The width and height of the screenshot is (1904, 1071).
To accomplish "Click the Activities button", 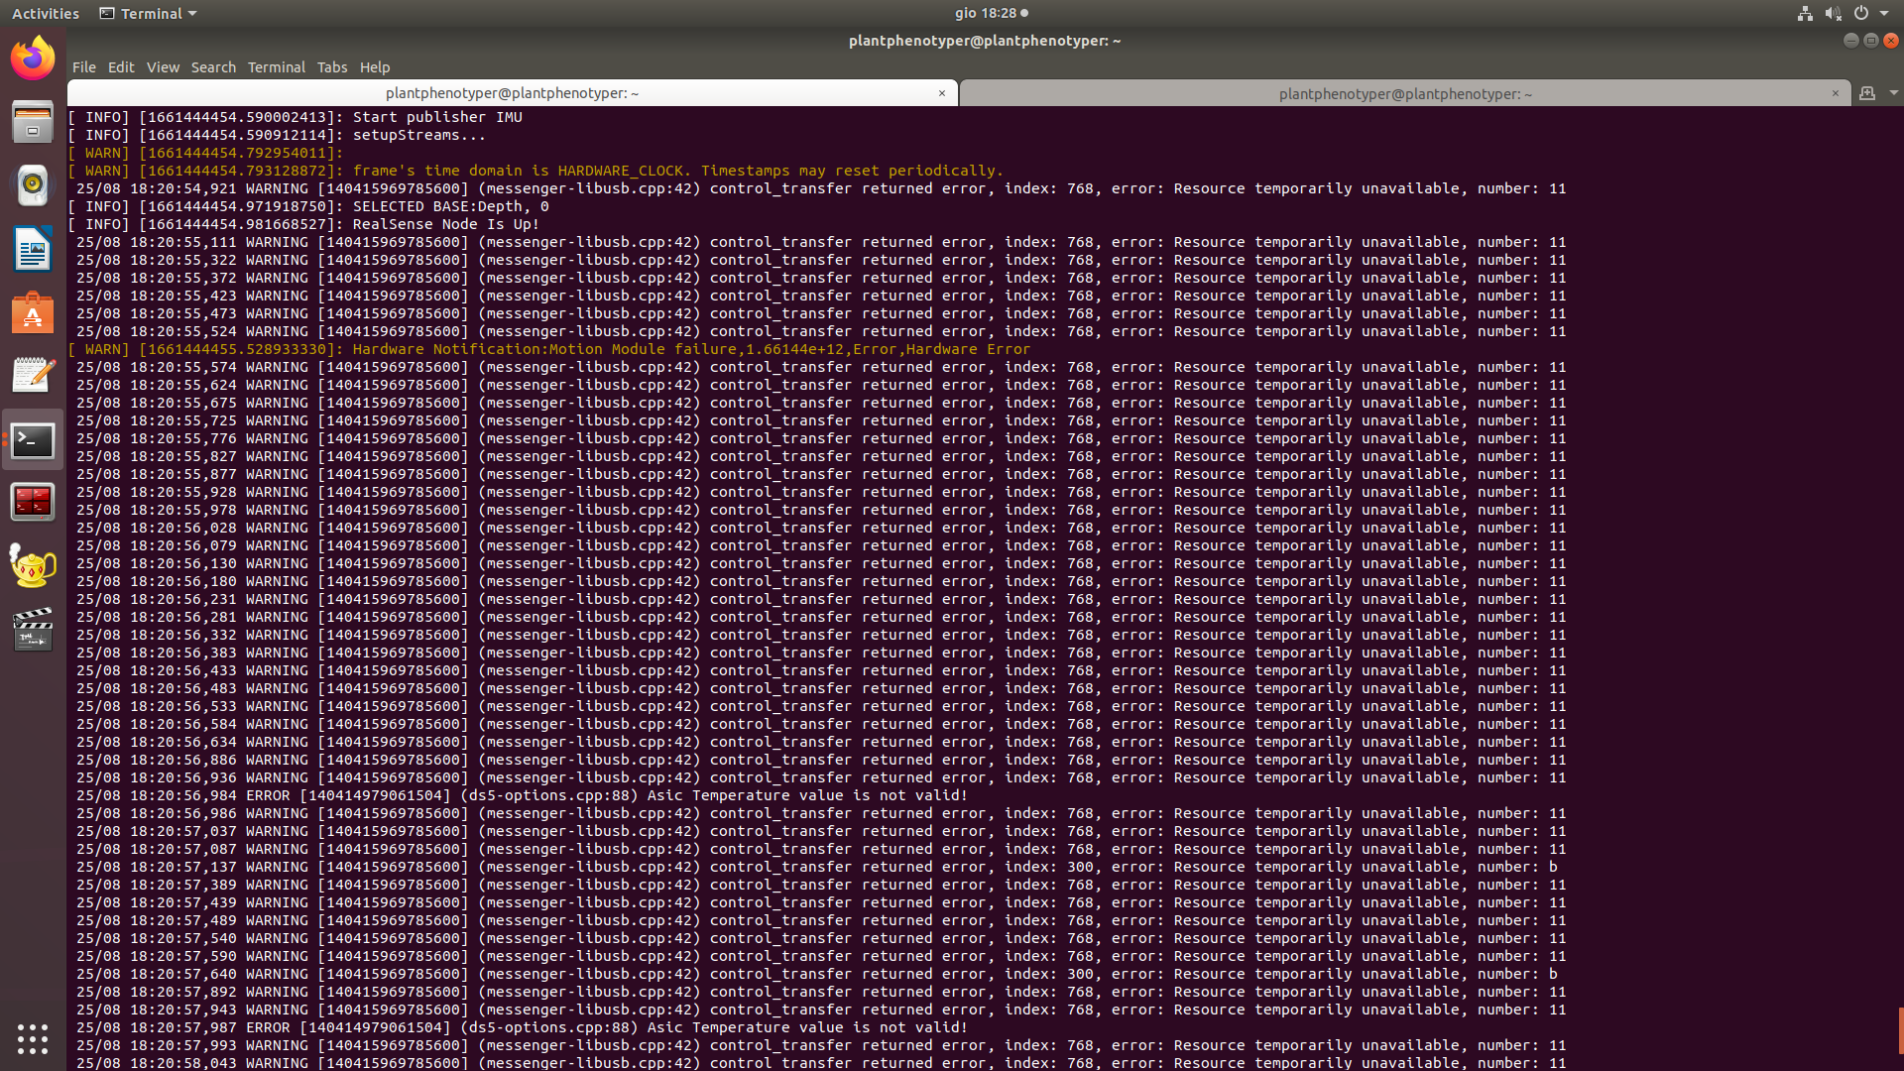I will [46, 13].
